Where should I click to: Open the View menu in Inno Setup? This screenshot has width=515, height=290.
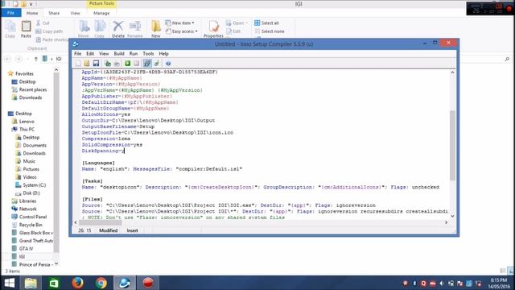point(104,54)
